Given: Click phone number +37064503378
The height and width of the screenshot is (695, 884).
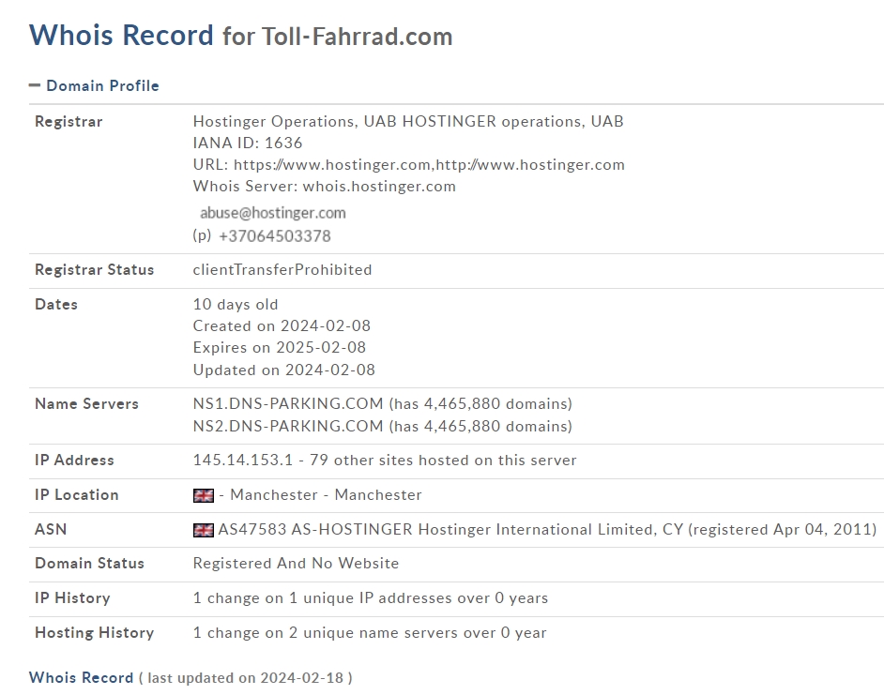Looking at the screenshot, I should pos(275,236).
